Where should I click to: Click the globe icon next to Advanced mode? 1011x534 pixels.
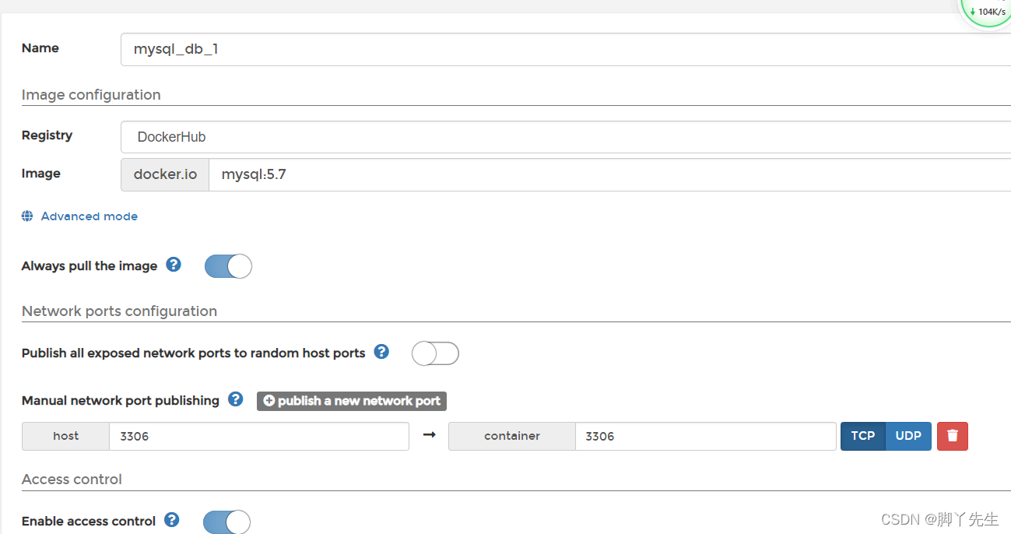coord(27,216)
